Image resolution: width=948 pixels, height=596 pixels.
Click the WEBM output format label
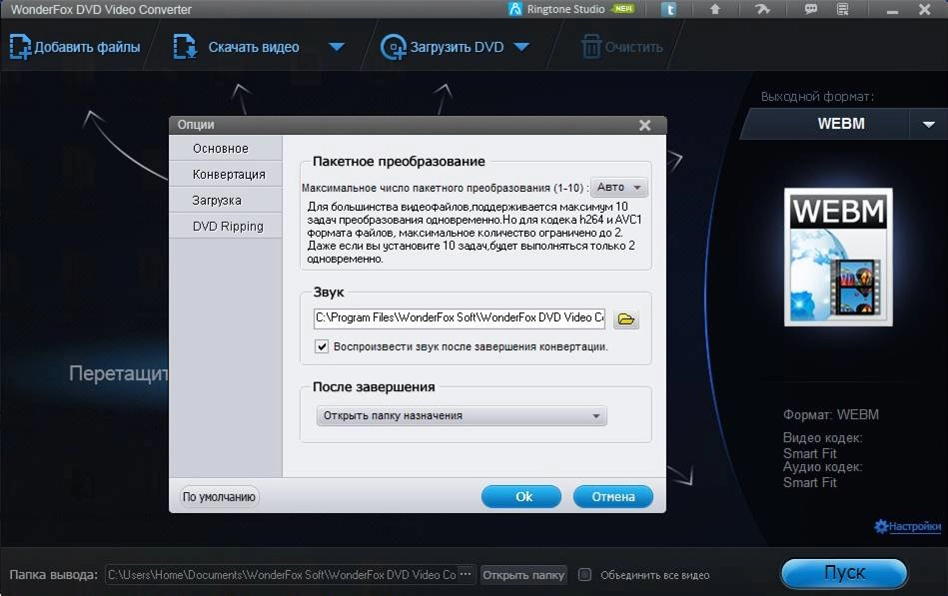point(841,124)
